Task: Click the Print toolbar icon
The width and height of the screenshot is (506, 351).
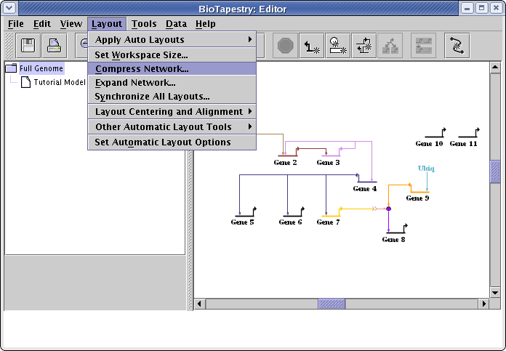Action: pyautogui.click(x=55, y=47)
